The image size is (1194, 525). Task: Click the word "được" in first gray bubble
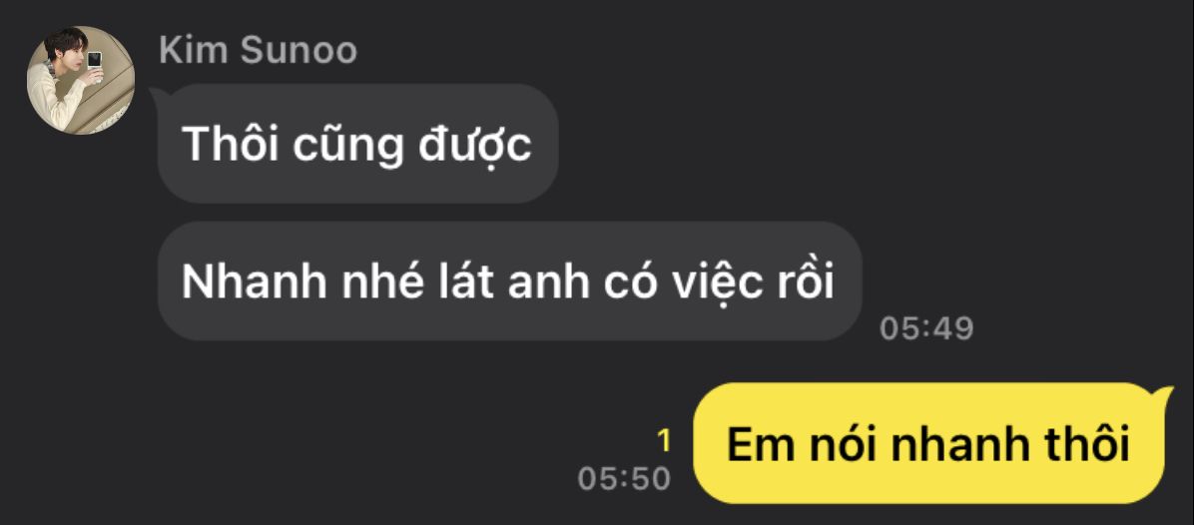[x=474, y=146]
